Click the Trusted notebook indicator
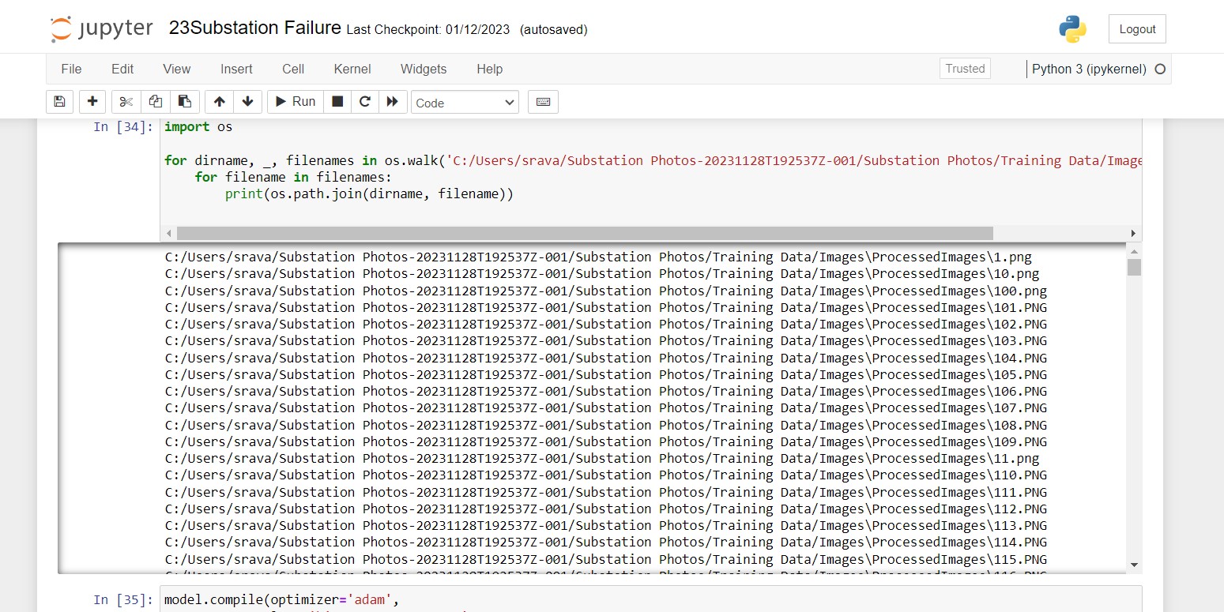The height and width of the screenshot is (612, 1224). [964, 69]
